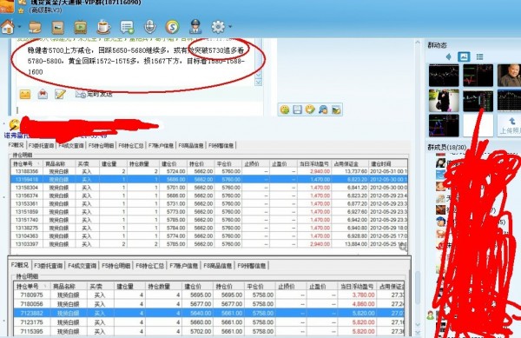Select F6持仓汇总 tab in upper trading screenshot
Image resolution: width=521 pixels, height=338 pixels.
(x=131, y=146)
